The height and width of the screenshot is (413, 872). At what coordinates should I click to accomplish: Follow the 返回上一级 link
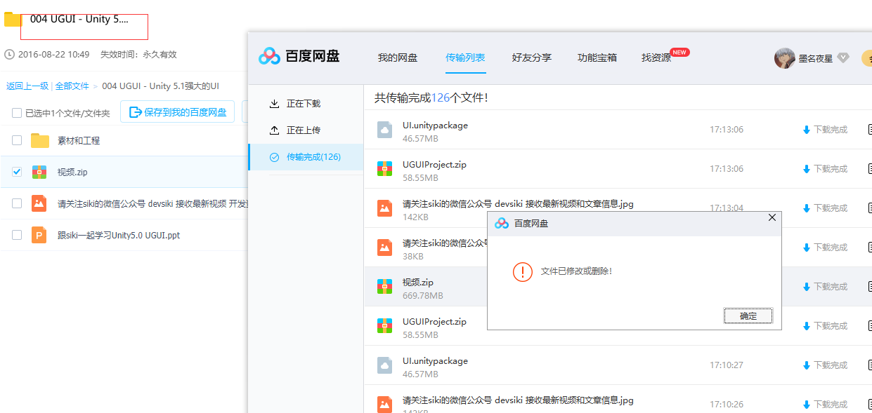27,86
